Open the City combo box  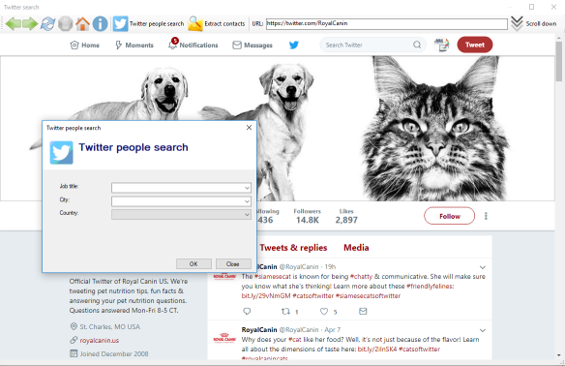pos(181,200)
